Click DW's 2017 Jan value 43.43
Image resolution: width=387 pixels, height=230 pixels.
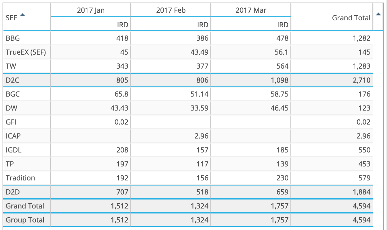[119, 108]
